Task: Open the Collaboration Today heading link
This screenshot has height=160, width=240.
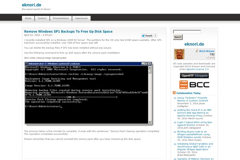Action: [x=188, y=93]
